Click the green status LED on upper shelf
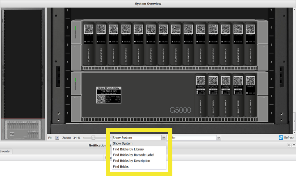 [76, 28]
